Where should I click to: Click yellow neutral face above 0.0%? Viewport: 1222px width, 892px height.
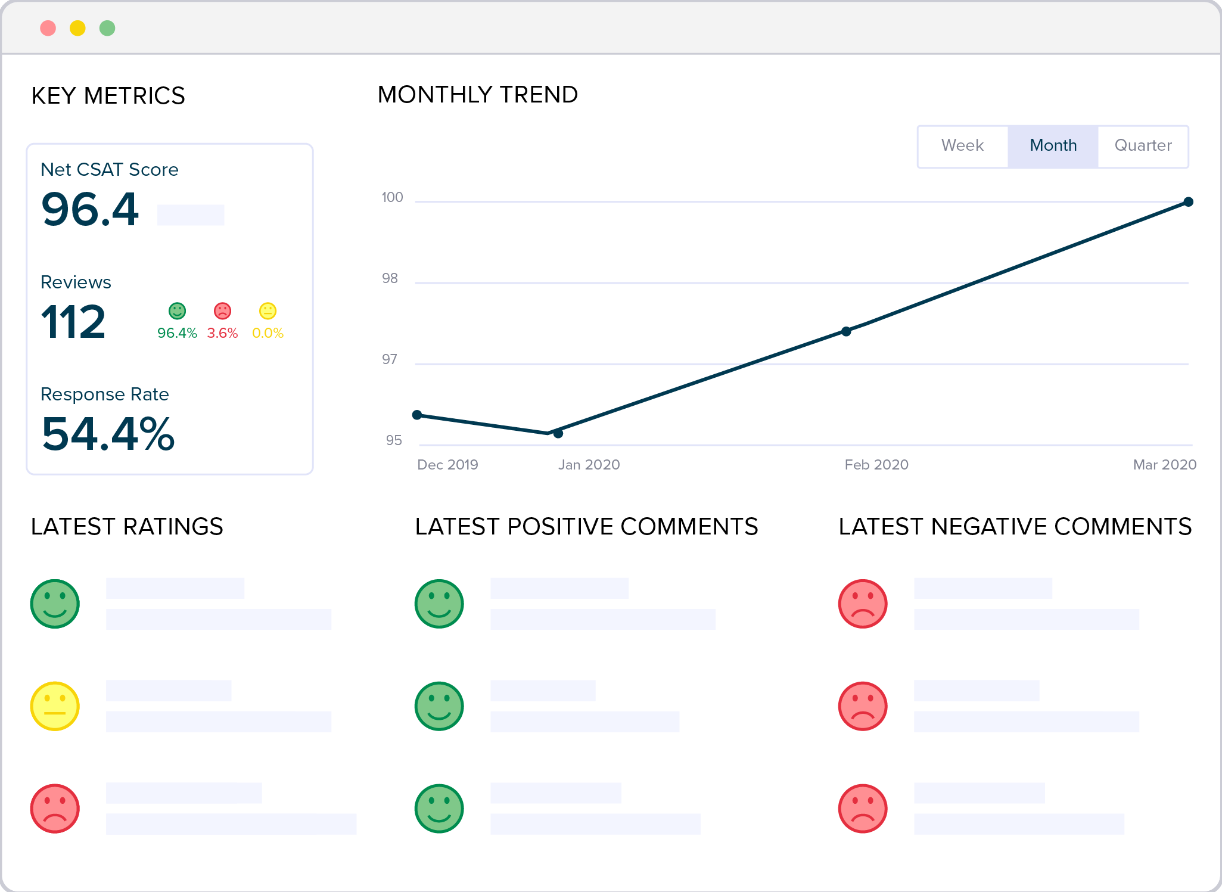[x=268, y=310]
